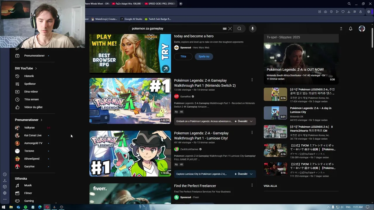
Task: Click Opera send flow arrow icon
Action: [x=337, y=12]
